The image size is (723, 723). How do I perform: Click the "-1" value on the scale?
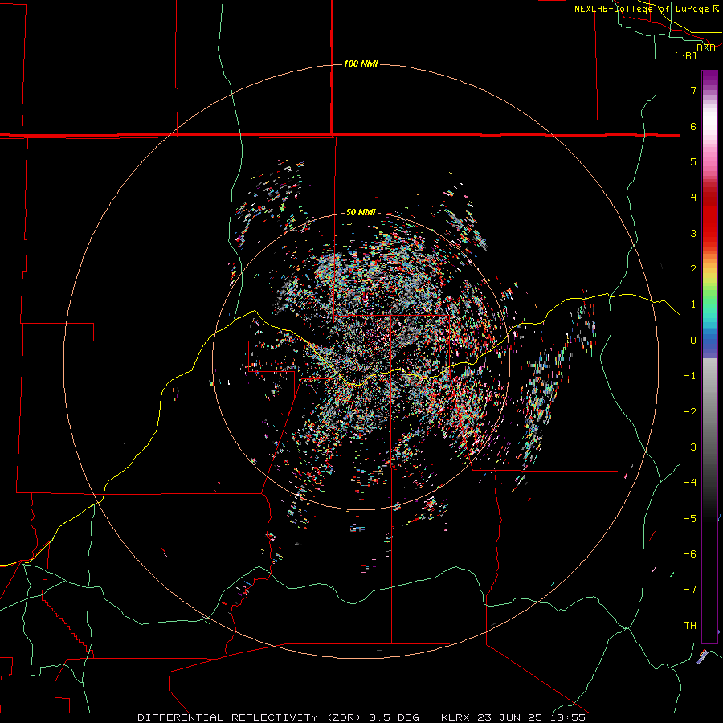[690, 376]
